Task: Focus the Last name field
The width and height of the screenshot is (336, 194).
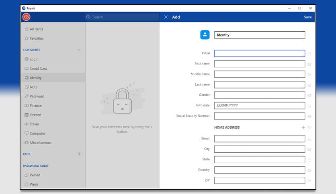Action: (260, 85)
